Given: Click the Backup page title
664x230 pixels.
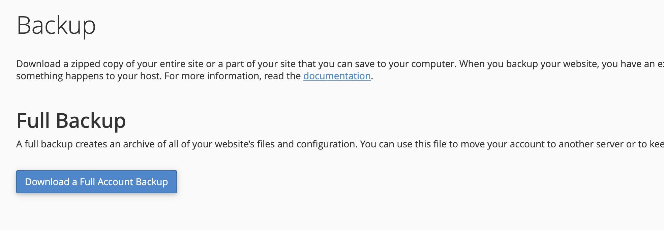Looking at the screenshot, I should tap(56, 25).
